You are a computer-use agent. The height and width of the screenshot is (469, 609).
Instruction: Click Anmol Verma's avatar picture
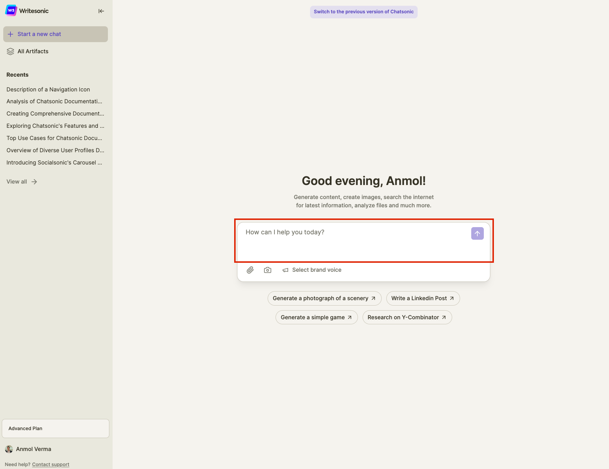pyautogui.click(x=9, y=449)
